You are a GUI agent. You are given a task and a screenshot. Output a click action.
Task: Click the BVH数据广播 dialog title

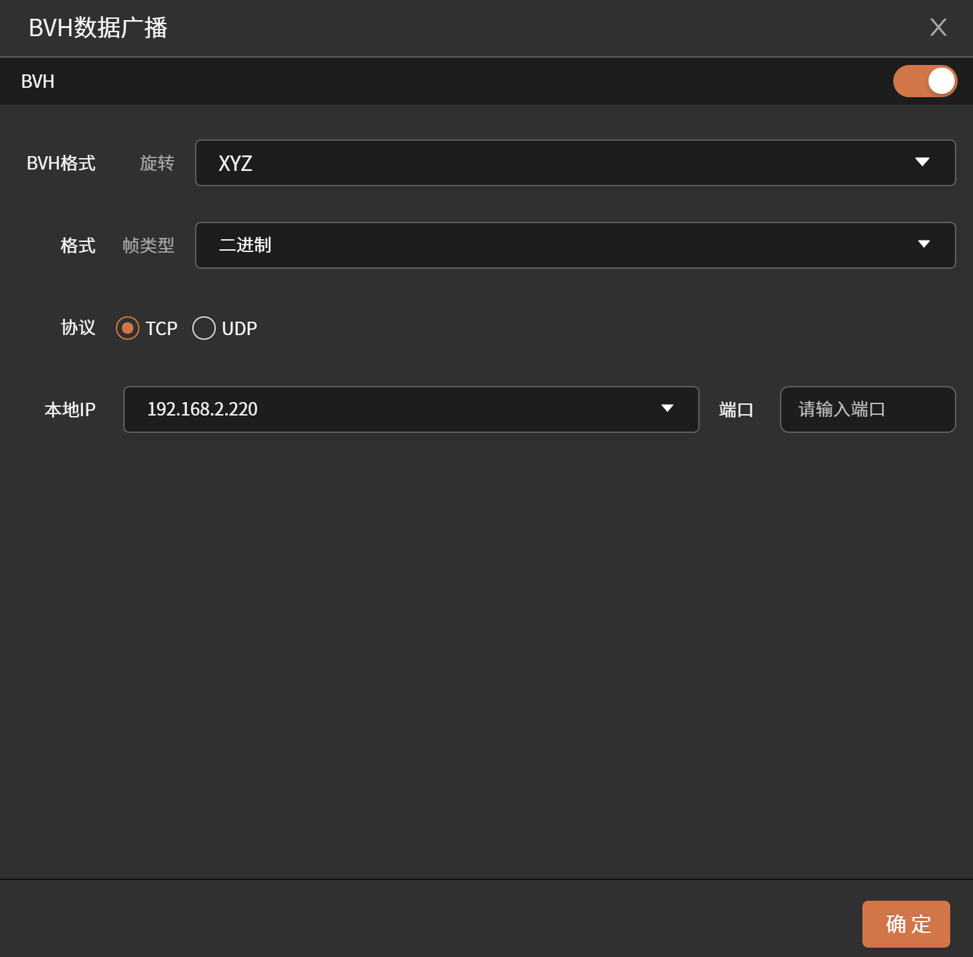tap(98, 28)
